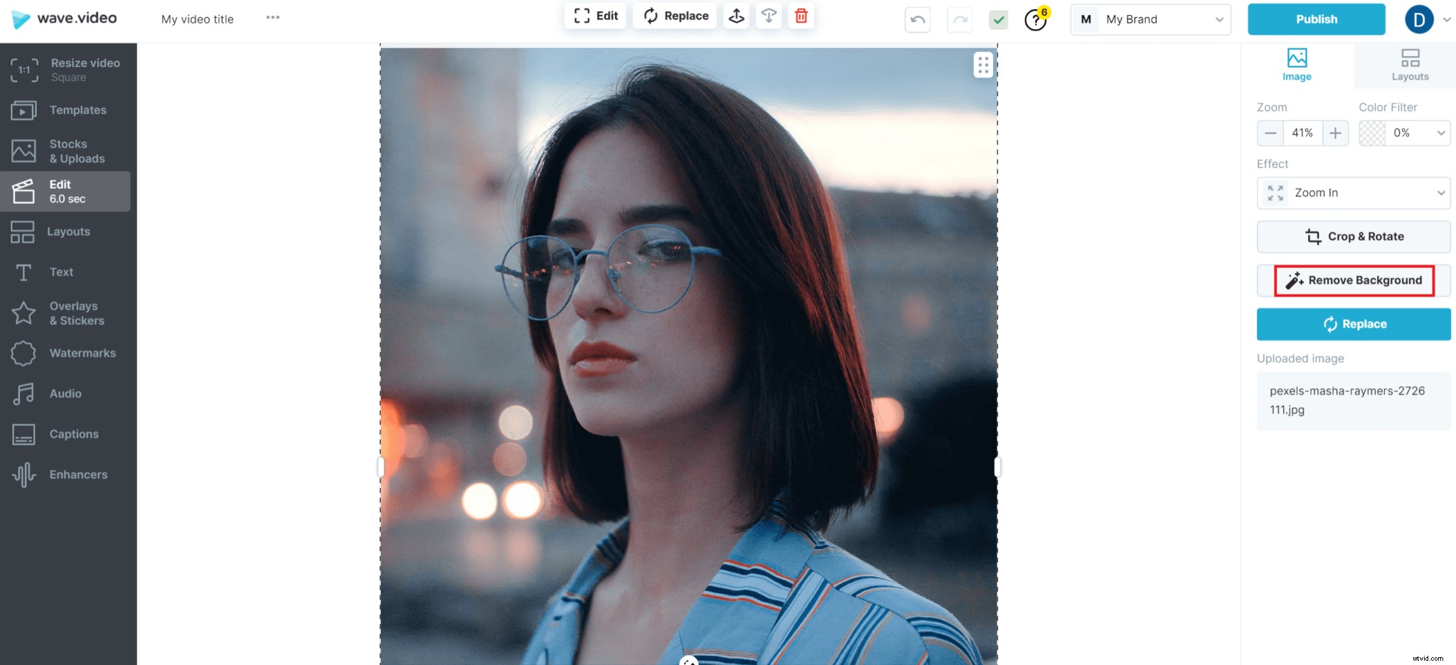Screen dimensions: 1456x665
Task: Switch to the Layouts tab
Action: tap(1409, 65)
